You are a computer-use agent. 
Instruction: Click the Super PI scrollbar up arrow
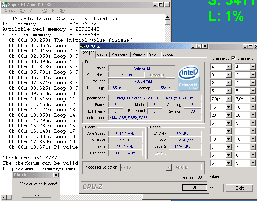(167, 17)
